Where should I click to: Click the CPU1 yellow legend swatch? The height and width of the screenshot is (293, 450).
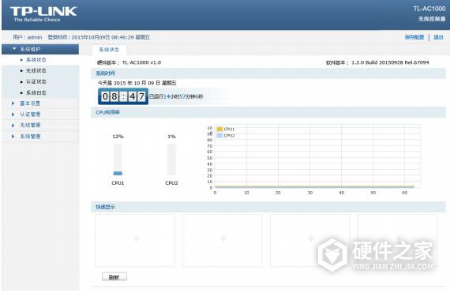click(x=219, y=130)
